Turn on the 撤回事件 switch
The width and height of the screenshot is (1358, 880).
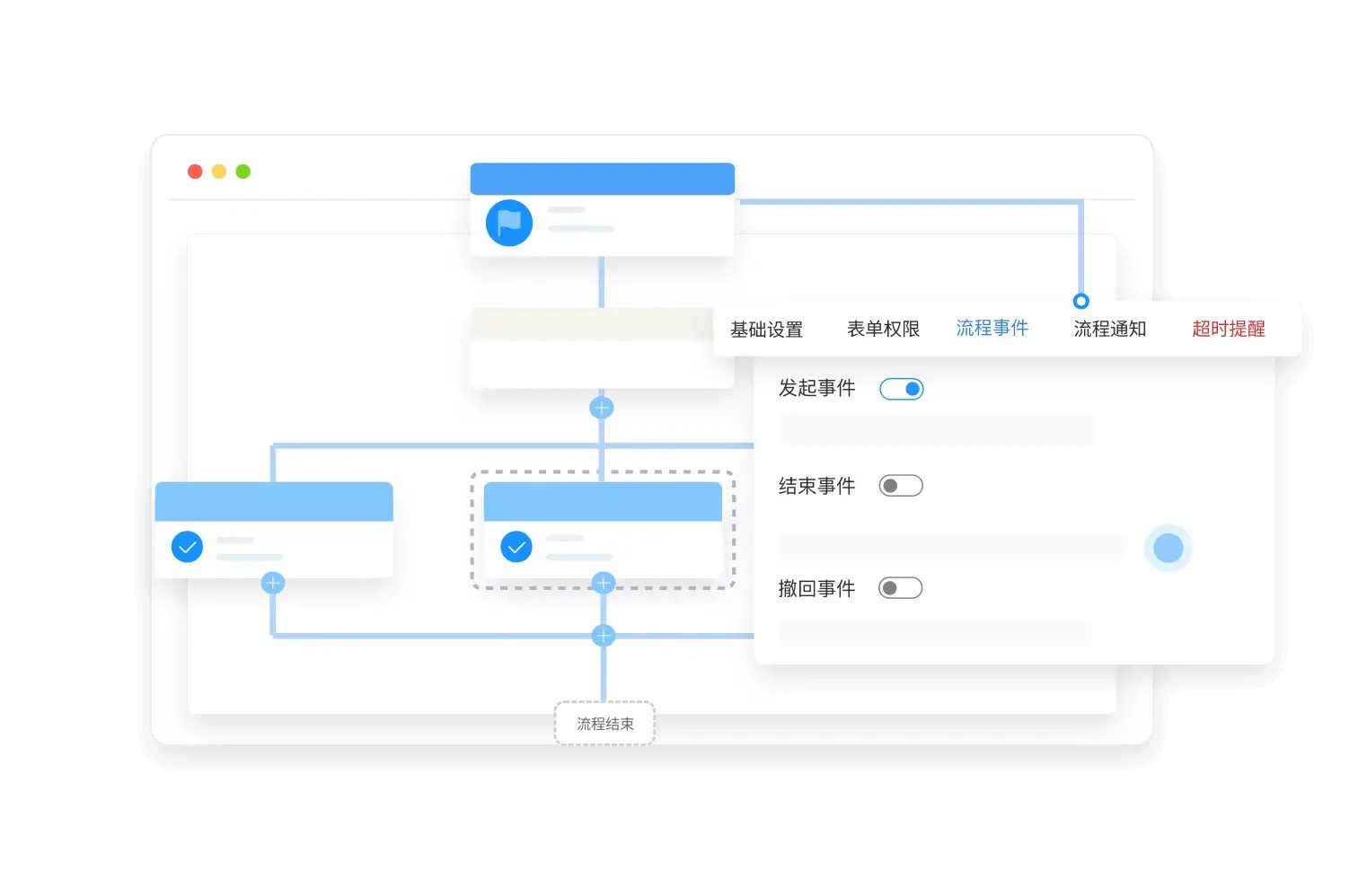[x=901, y=588]
